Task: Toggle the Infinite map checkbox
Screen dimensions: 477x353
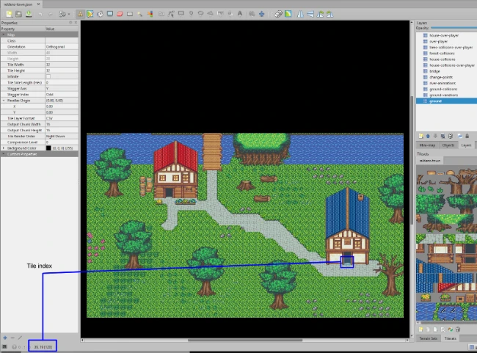Action: pos(48,76)
